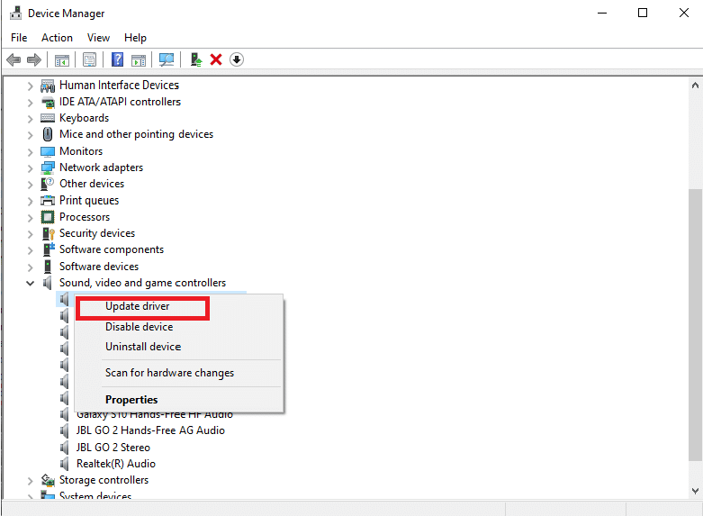Select Disable device in context menu

(139, 327)
